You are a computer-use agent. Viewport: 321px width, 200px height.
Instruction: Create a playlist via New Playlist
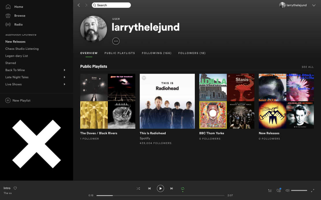(x=21, y=100)
